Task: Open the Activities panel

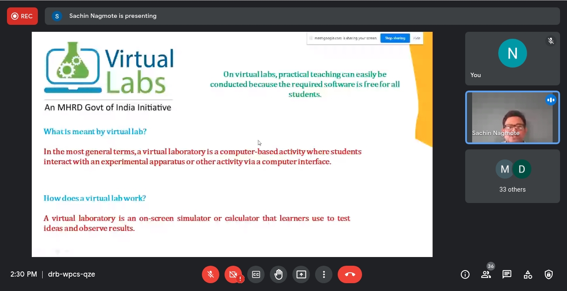Action: (x=528, y=274)
